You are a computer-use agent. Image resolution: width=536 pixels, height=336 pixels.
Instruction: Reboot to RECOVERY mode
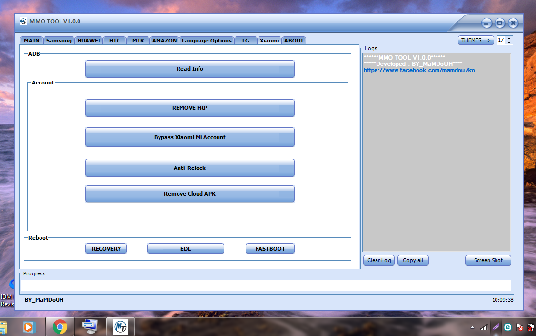[106, 249]
